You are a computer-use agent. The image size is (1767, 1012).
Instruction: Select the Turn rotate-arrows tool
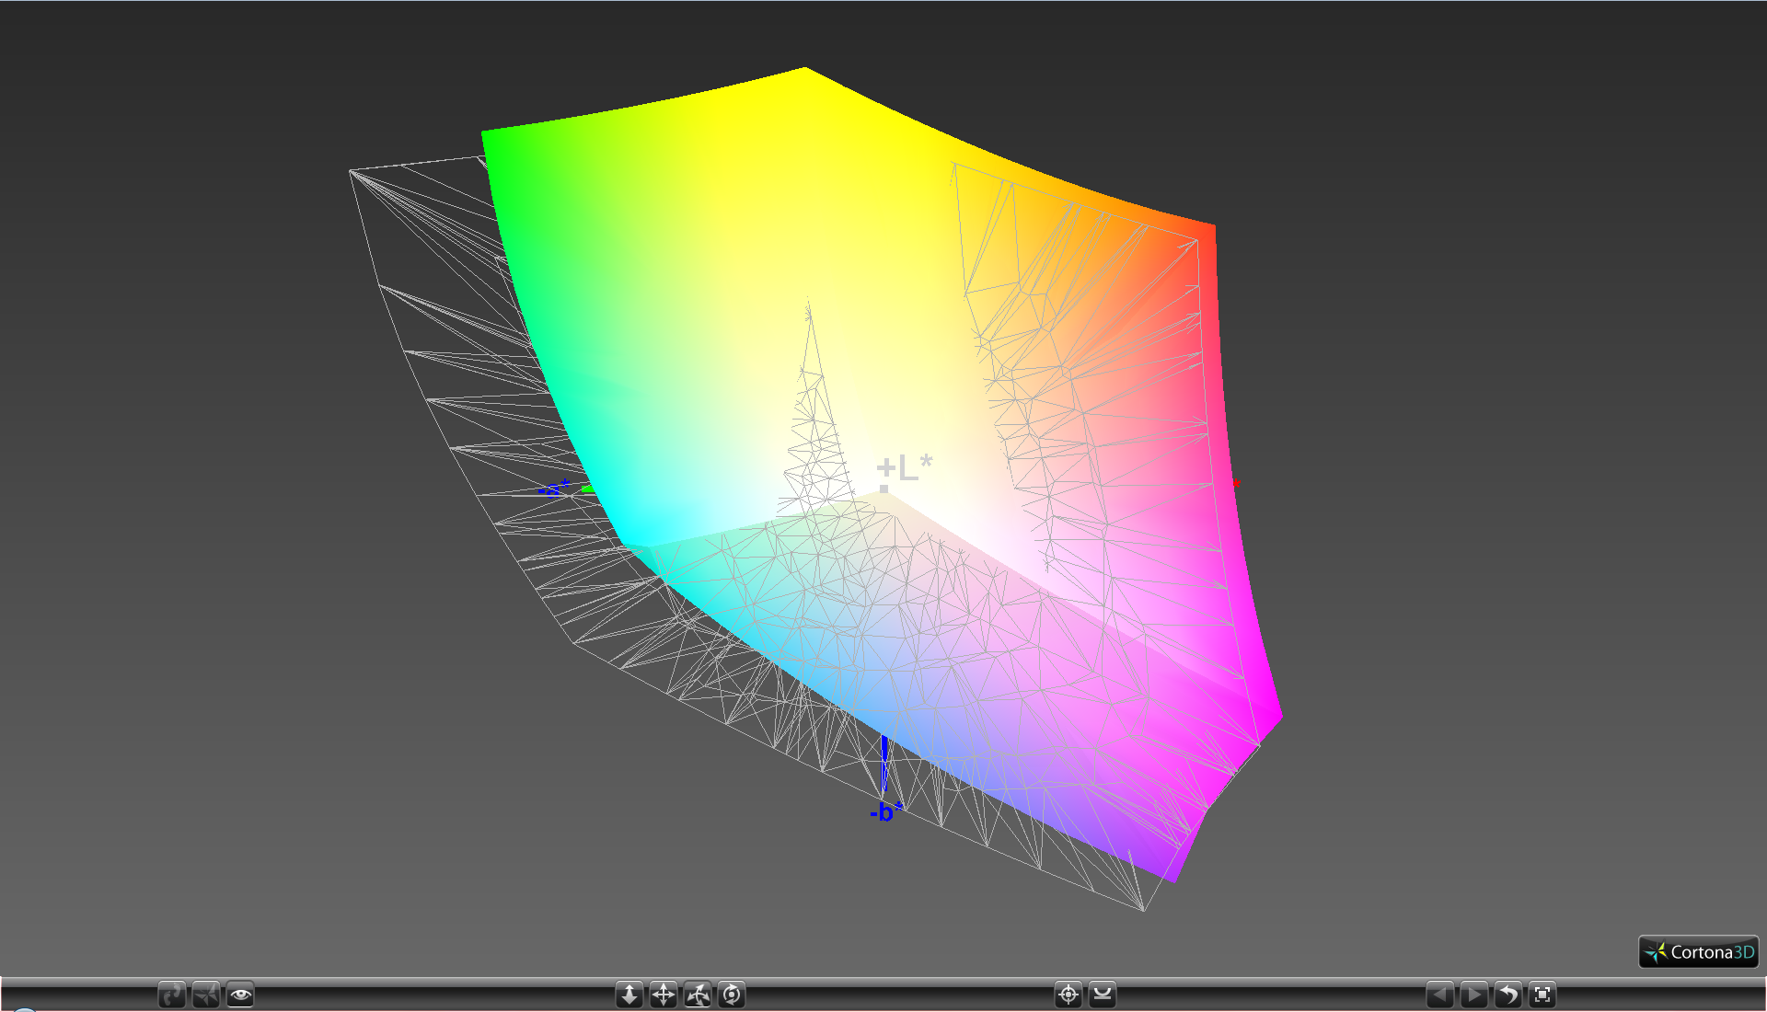point(698,995)
